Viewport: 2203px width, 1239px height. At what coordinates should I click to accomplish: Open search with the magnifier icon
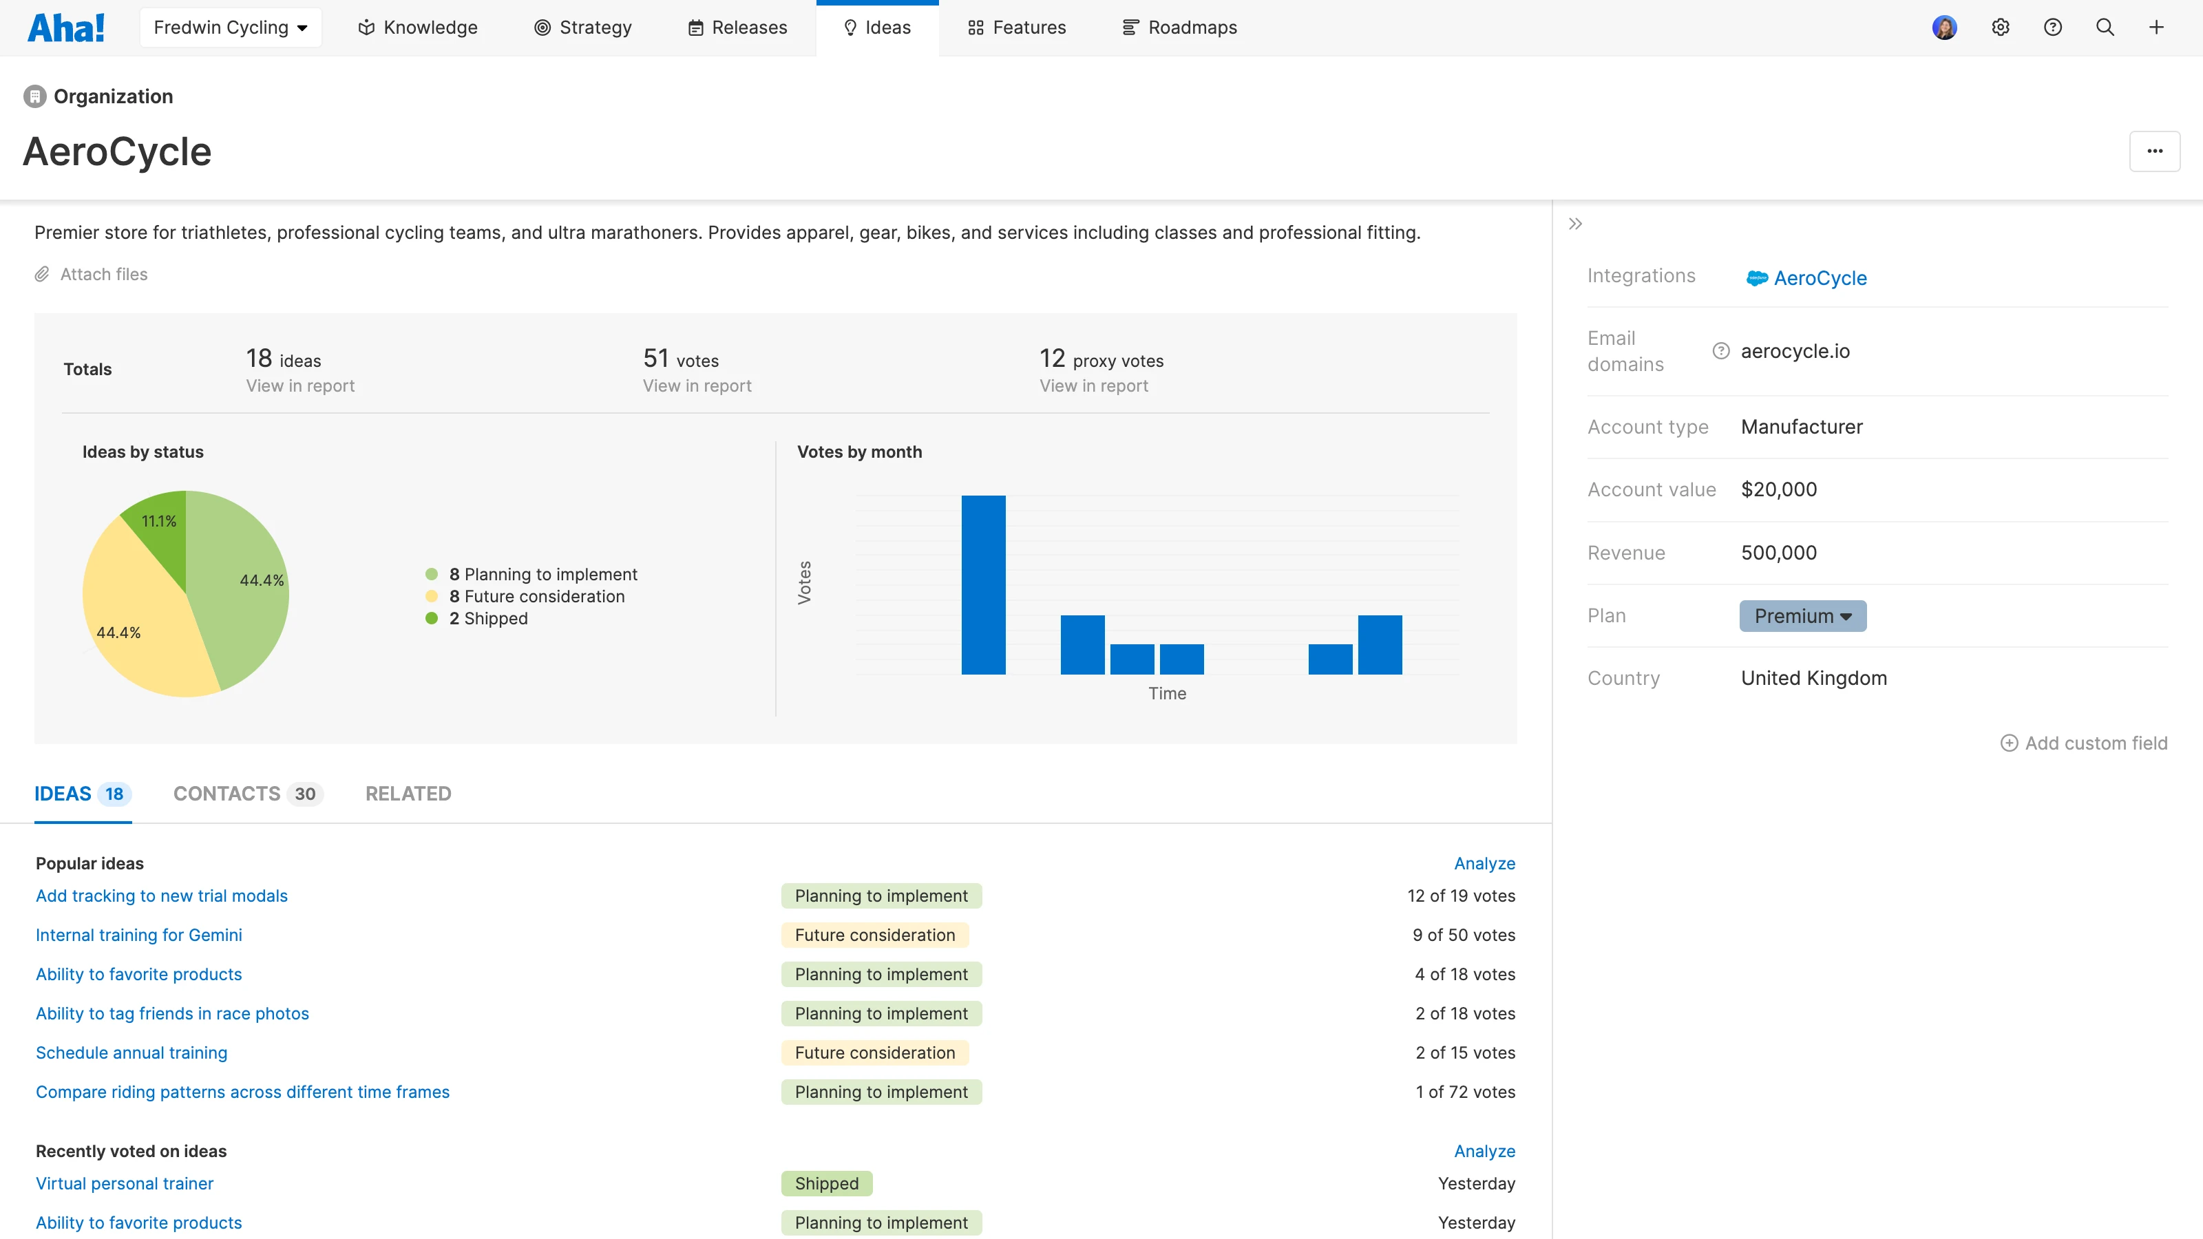click(x=2105, y=28)
